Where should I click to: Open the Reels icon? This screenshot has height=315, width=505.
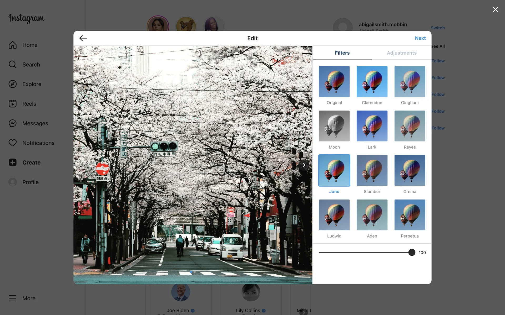[13, 104]
